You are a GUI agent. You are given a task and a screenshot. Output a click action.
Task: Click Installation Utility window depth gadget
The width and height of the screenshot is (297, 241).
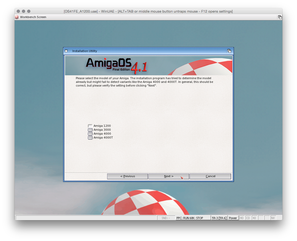(229, 51)
